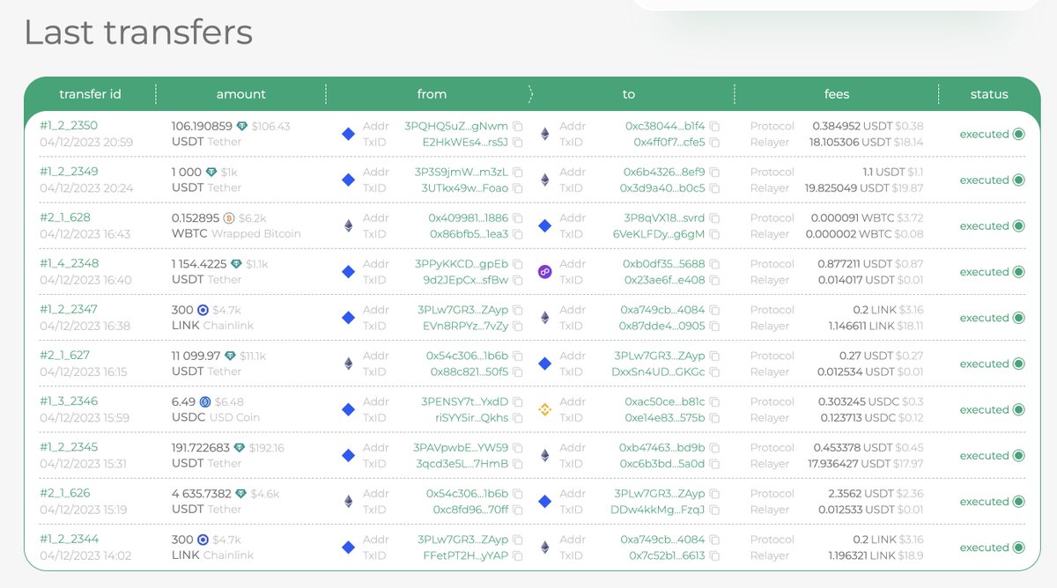The height and width of the screenshot is (588, 1057).
Task: Copy the TxID E2HkWEs4...rs5J
Action: pyautogui.click(x=518, y=143)
